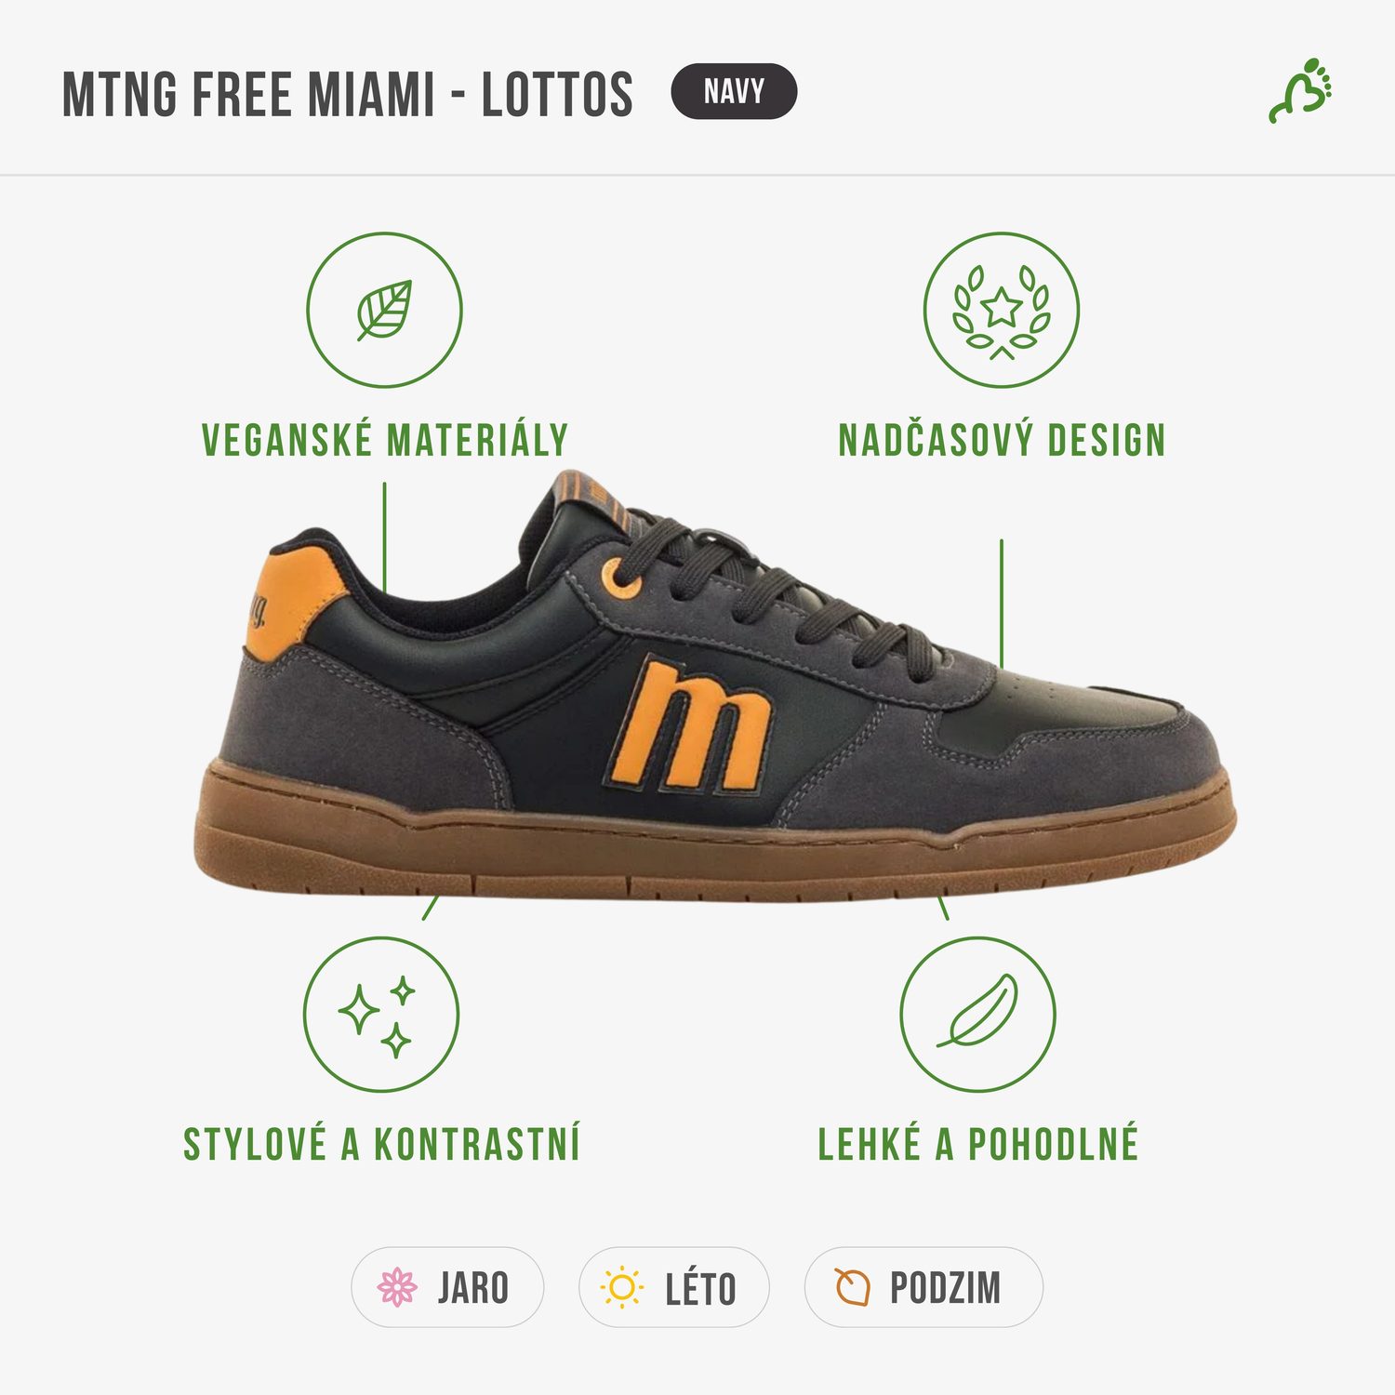This screenshot has height=1395, width=1395.
Task: Click the VEGANSKÉ MATERIÁLY label
Action: 385,440
